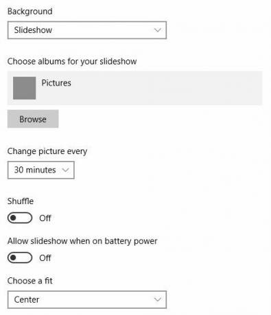
Task: Click the chevron arrow in the Slideshow combo box
Action: point(158,30)
